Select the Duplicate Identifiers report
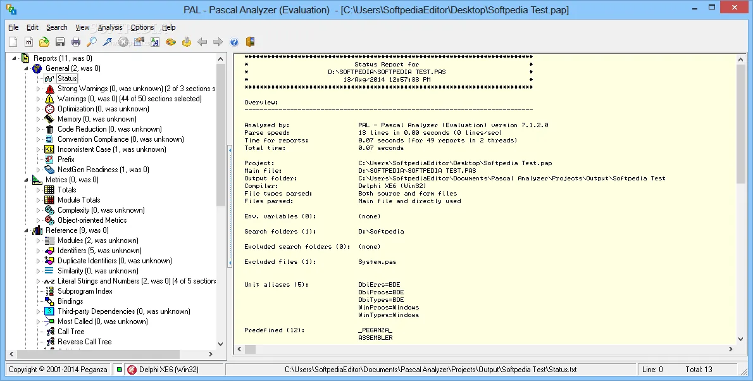753x381 pixels. 115,261
